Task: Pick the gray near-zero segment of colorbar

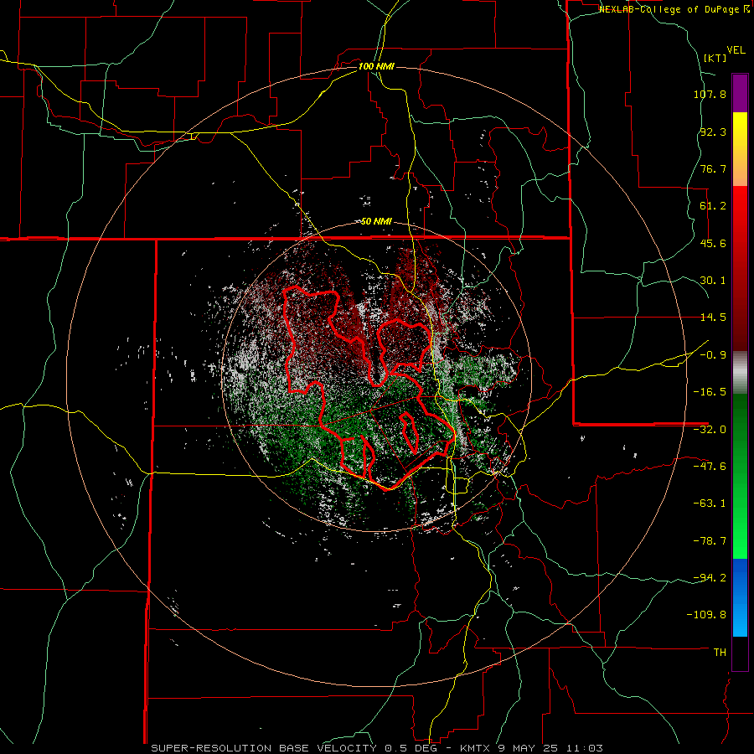Action: click(x=740, y=373)
